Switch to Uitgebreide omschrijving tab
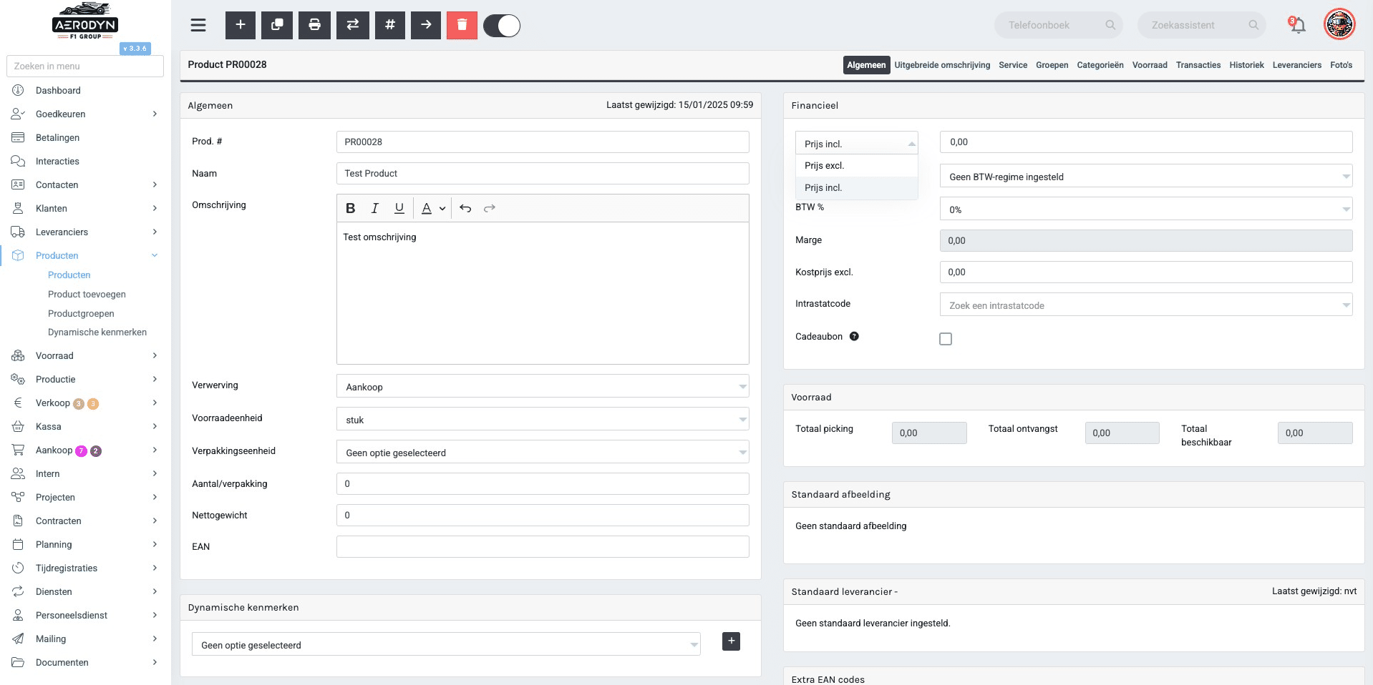 tap(942, 65)
